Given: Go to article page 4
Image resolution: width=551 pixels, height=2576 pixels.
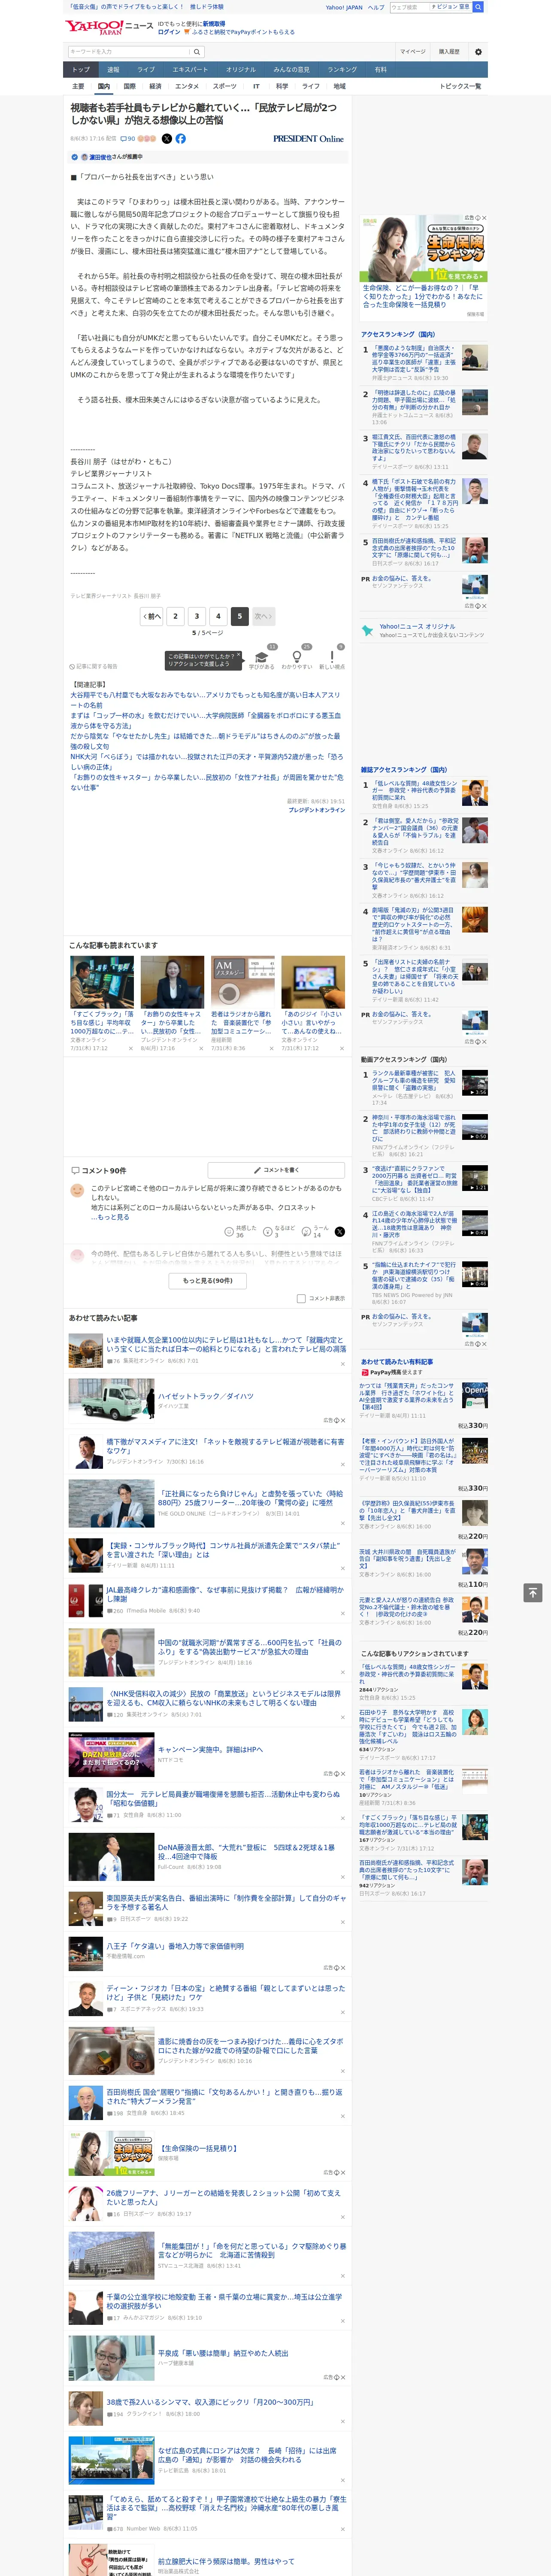Looking at the screenshot, I should [x=218, y=616].
